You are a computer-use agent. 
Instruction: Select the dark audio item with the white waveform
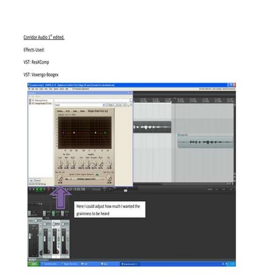point(152,127)
